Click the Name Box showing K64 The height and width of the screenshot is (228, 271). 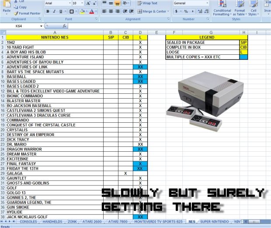[x=22, y=26]
